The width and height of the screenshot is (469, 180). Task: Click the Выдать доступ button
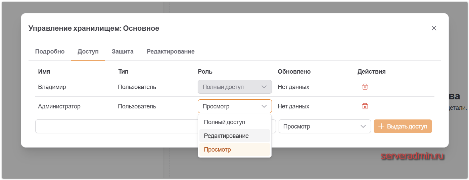(403, 126)
